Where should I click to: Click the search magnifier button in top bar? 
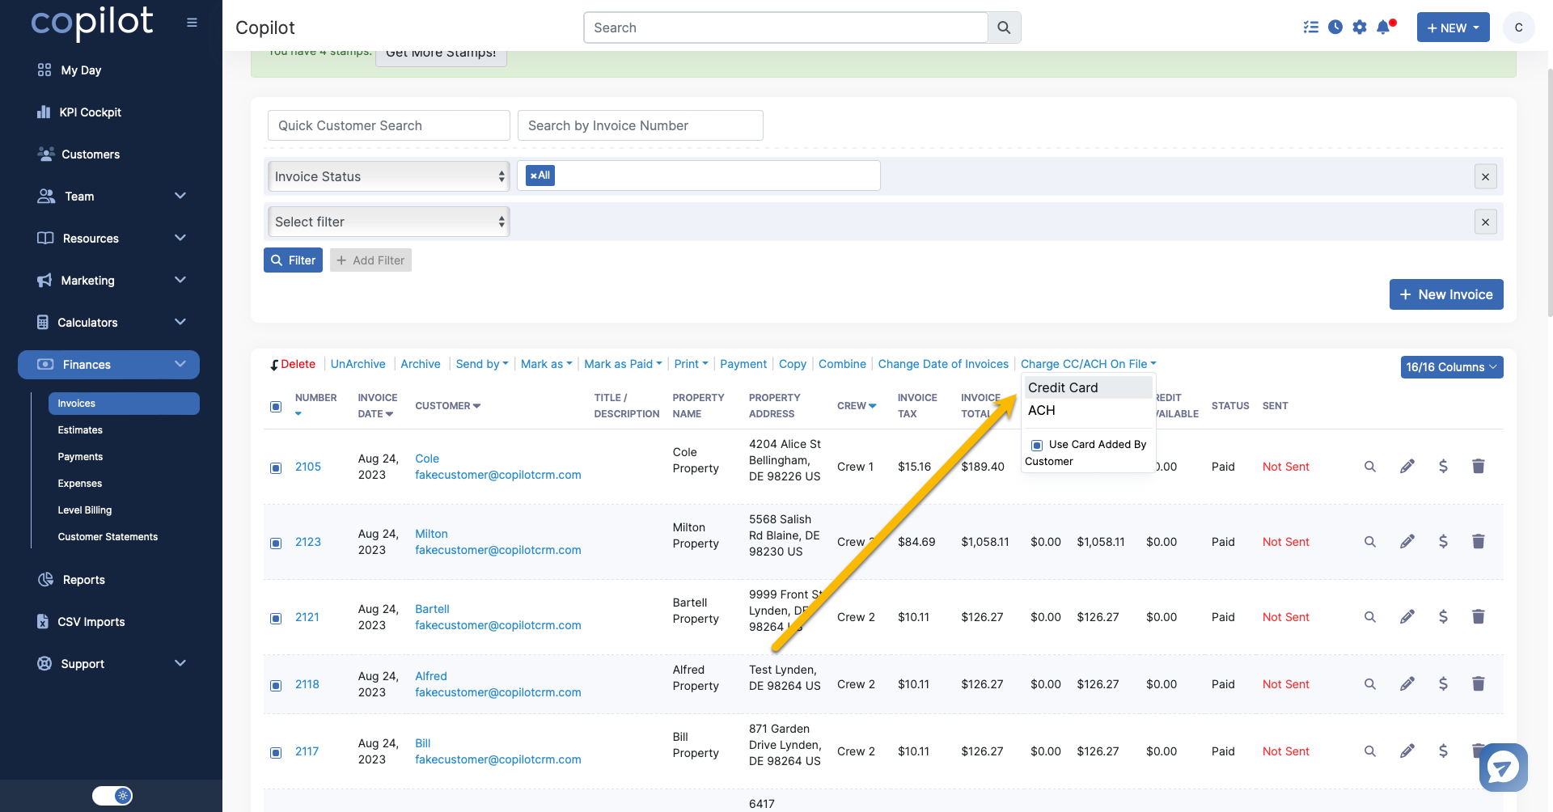click(1004, 27)
